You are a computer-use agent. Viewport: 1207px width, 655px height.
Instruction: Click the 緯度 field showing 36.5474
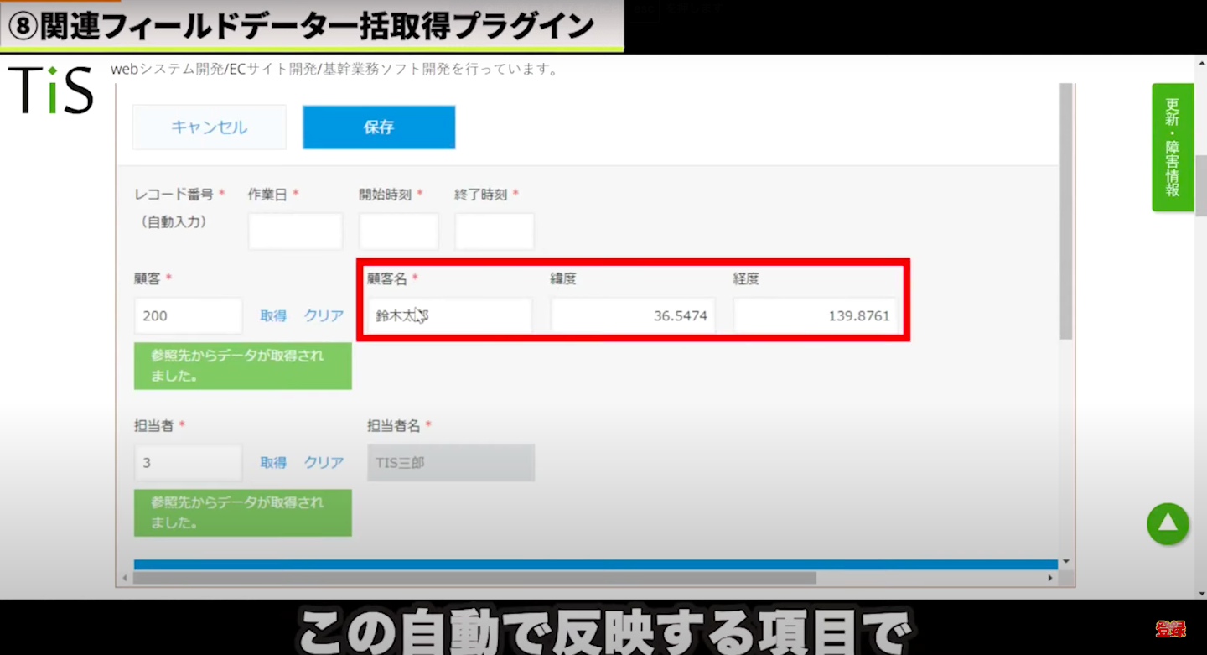click(633, 316)
